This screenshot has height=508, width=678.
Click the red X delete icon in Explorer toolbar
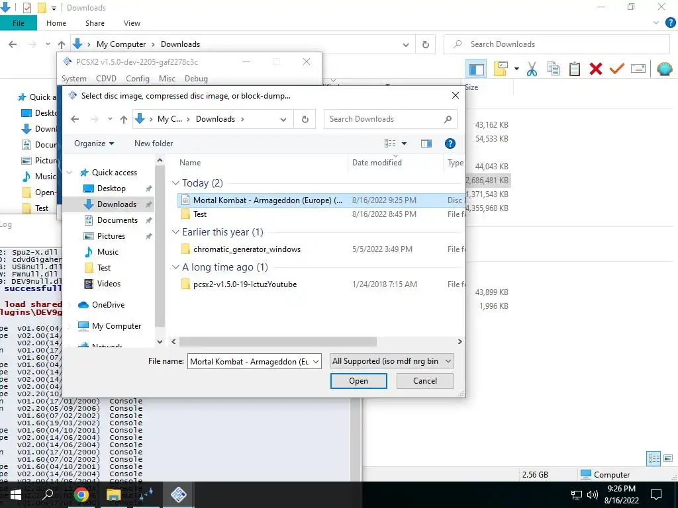point(595,69)
